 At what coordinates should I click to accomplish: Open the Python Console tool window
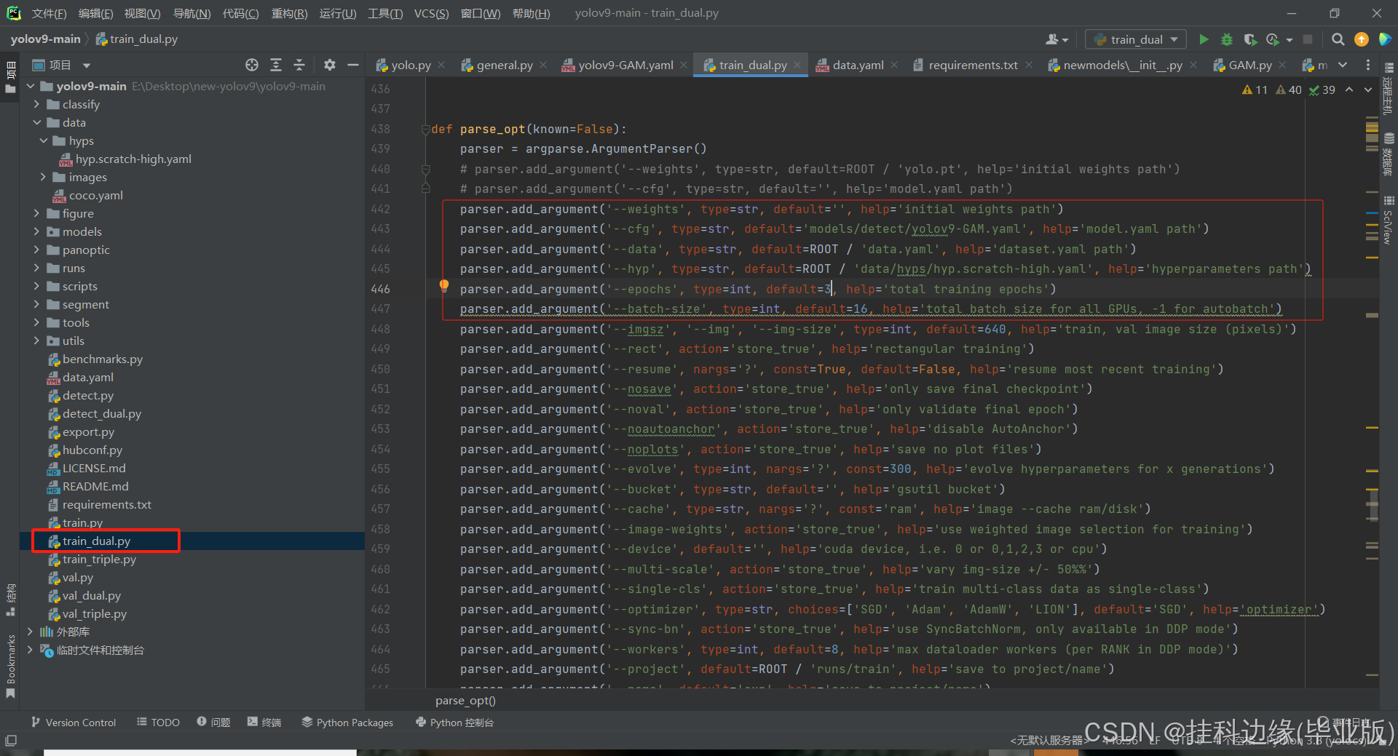pyautogui.click(x=454, y=723)
